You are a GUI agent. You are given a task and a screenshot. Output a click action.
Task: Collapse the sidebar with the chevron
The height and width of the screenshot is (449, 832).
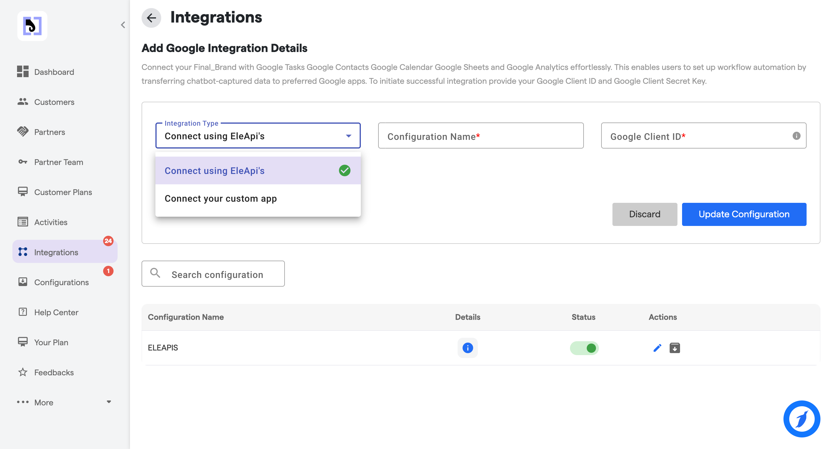123,25
